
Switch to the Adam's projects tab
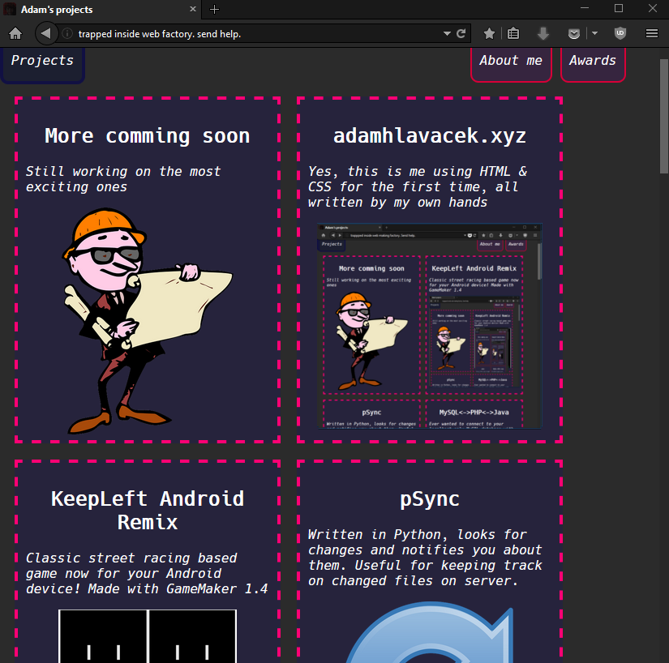[x=97, y=9]
